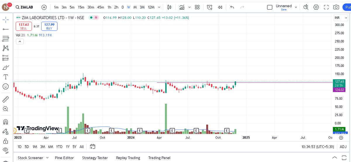Select the trend line drawing tool
351x162 pixels.
tap(6, 29)
